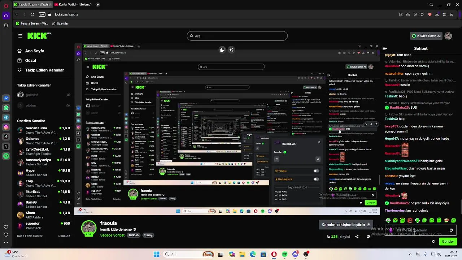
Task: Open LynxCerezLoL recommended channel
Action: click(43, 152)
